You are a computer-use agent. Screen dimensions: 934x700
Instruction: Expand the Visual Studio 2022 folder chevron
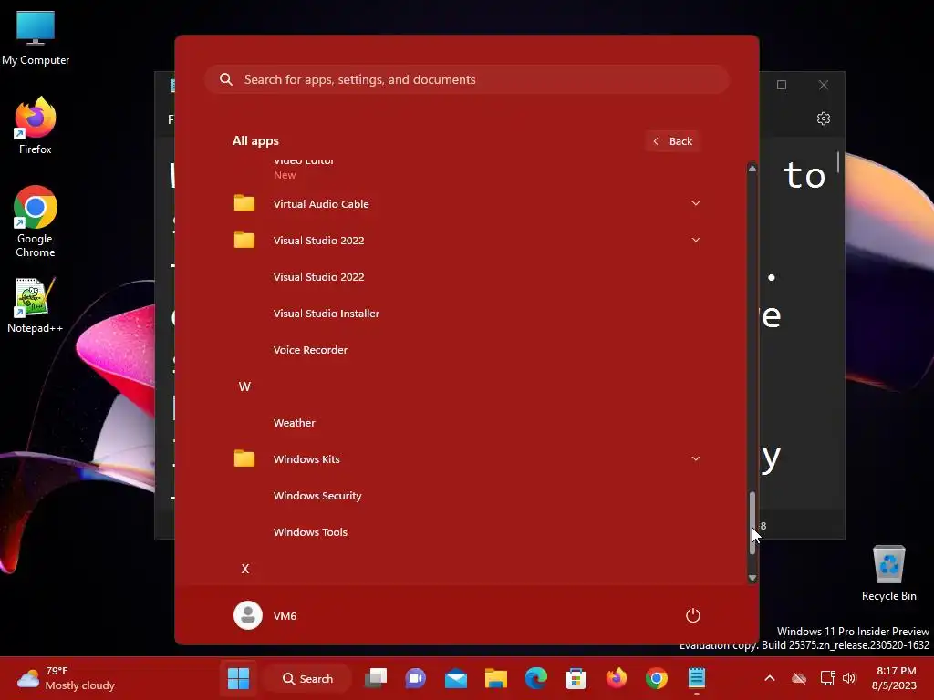pos(695,240)
